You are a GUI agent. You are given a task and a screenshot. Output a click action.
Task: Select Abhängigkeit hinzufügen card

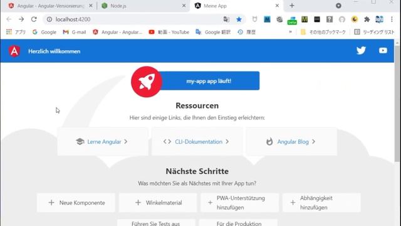pyautogui.click(x=321, y=202)
